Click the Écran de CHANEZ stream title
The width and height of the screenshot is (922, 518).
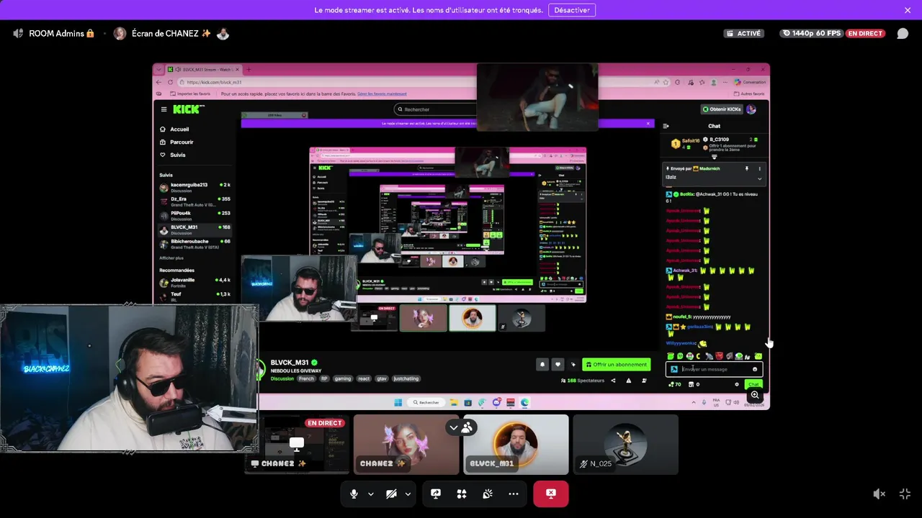tap(171, 33)
